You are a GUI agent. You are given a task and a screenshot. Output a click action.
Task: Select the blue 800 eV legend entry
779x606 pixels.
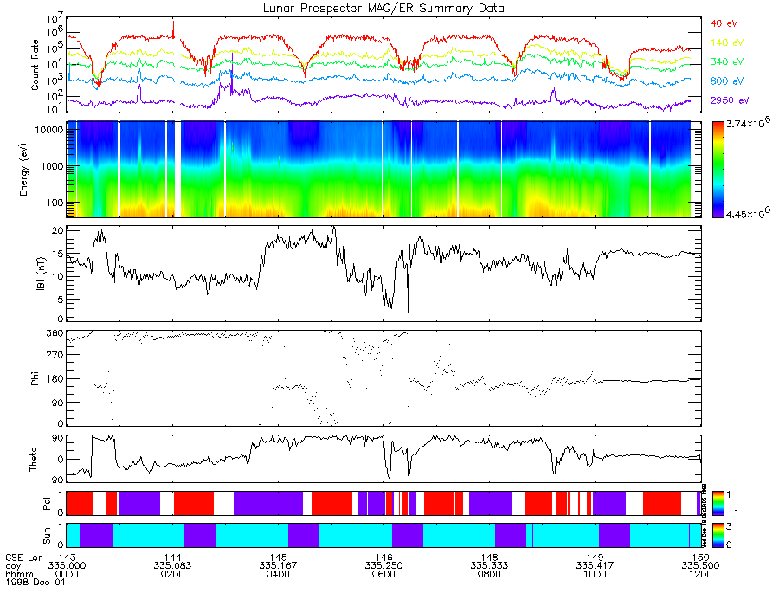[727, 81]
